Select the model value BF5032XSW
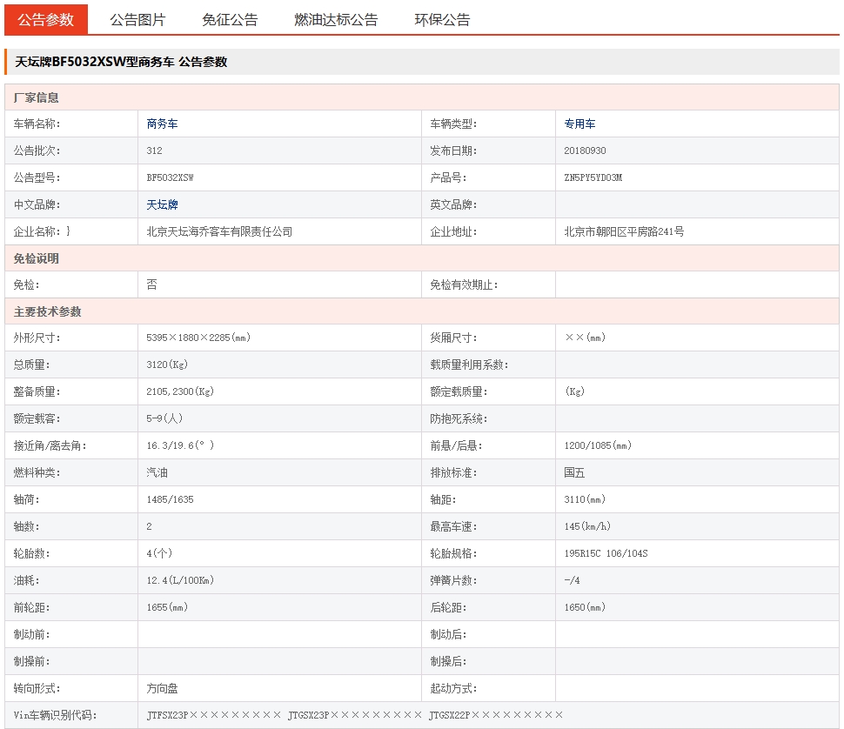Viewport: 844px width, 729px height. tap(170, 177)
